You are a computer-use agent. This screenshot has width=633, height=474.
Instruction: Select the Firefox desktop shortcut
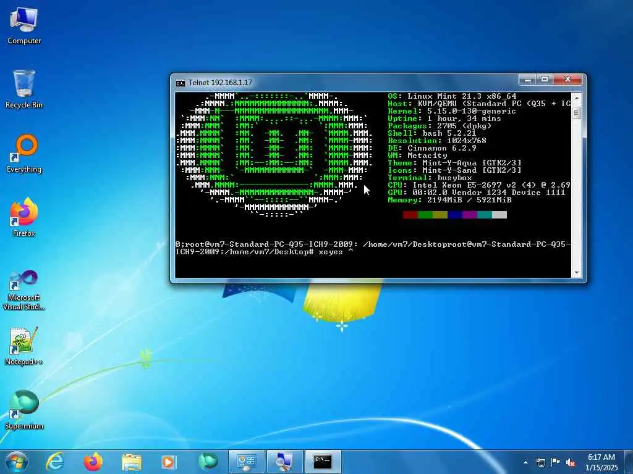24,218
